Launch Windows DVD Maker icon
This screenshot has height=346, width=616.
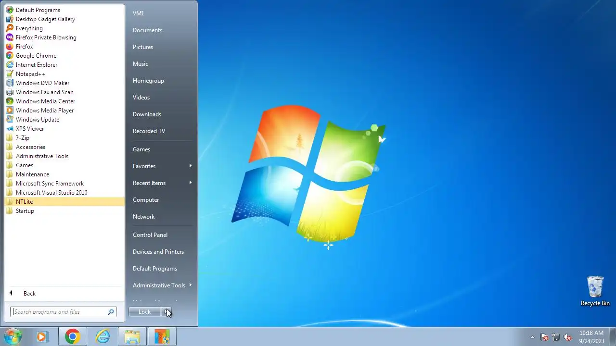[10, 83]
